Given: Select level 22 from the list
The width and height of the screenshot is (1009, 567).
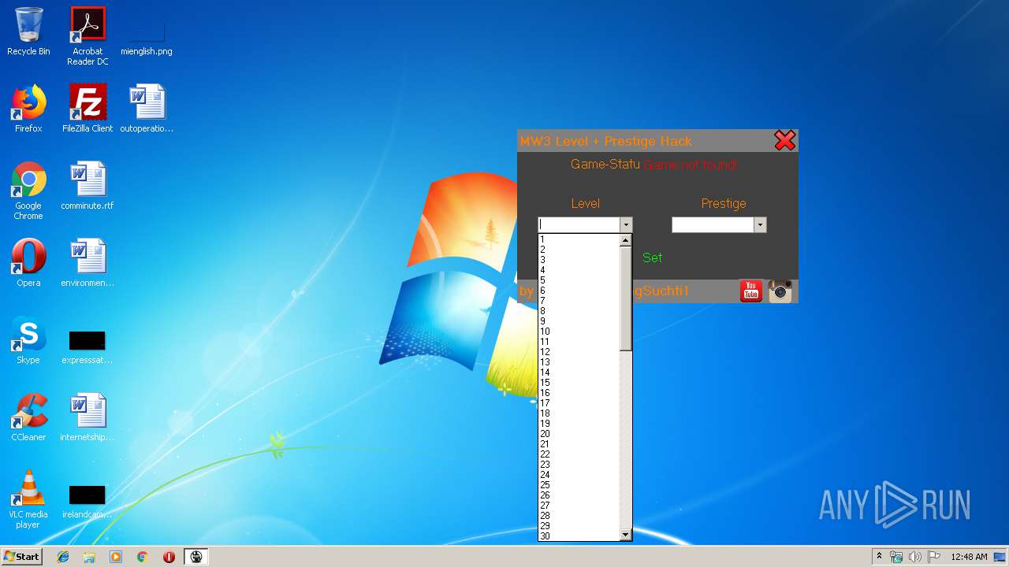Looking at the screenshot, I should click(x=579, y=454).
